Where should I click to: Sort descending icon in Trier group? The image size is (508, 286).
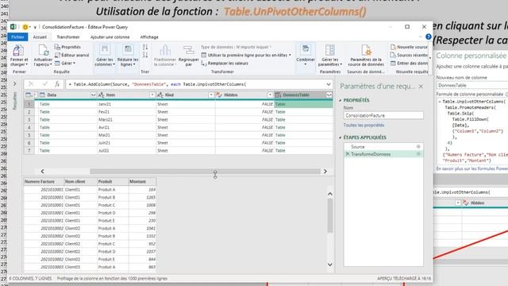pos(145,55)
